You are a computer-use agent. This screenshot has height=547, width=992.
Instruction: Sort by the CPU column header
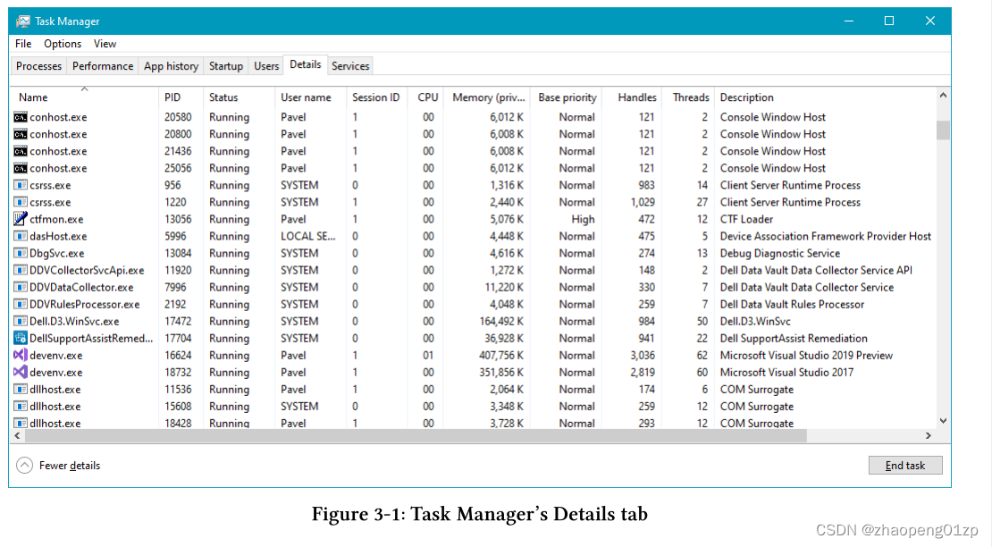(427, 97)
